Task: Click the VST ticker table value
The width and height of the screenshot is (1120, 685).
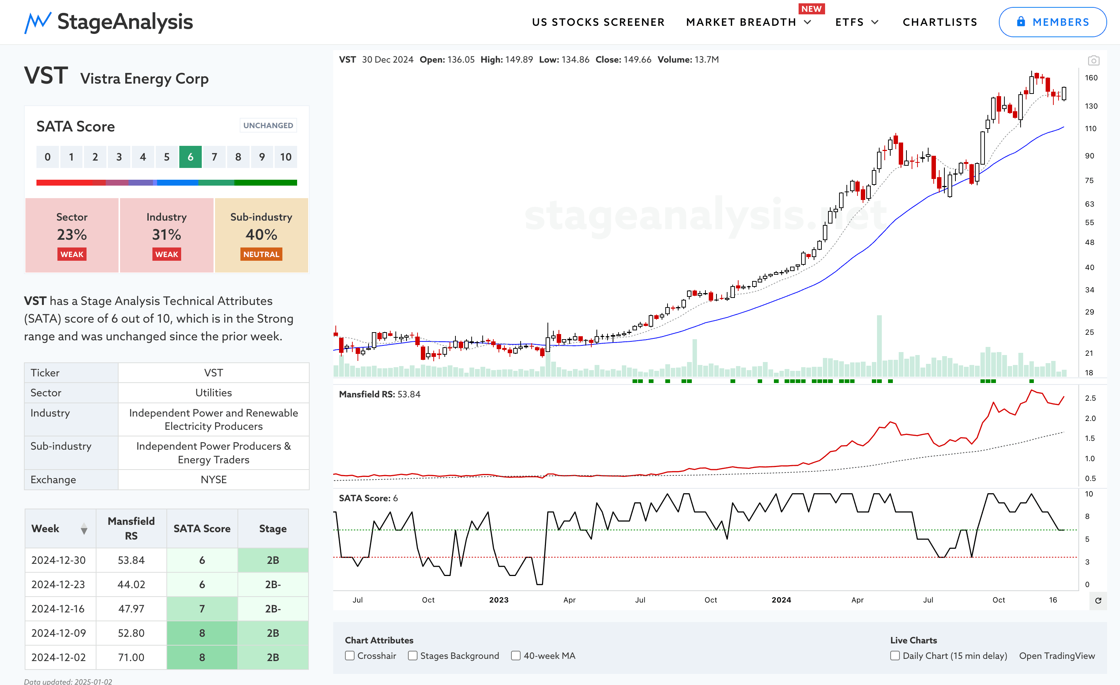Action: click(x=214, y=373)
